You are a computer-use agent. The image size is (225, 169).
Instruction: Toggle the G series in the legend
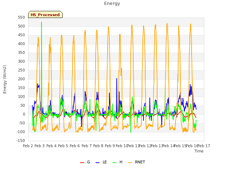click(x=85, y=162)
